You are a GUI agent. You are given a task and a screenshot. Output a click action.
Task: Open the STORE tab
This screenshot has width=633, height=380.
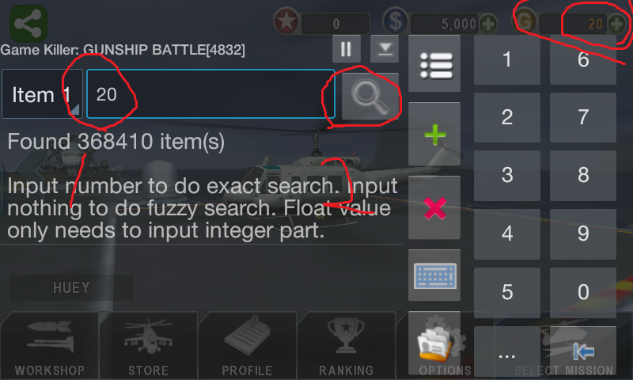(148, 346)
